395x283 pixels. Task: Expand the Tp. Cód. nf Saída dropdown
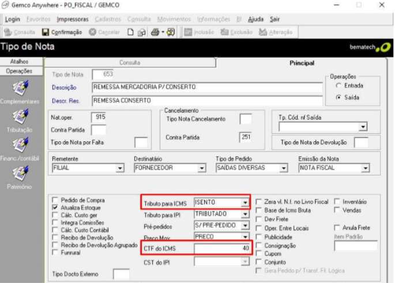(x=363, y=127)
